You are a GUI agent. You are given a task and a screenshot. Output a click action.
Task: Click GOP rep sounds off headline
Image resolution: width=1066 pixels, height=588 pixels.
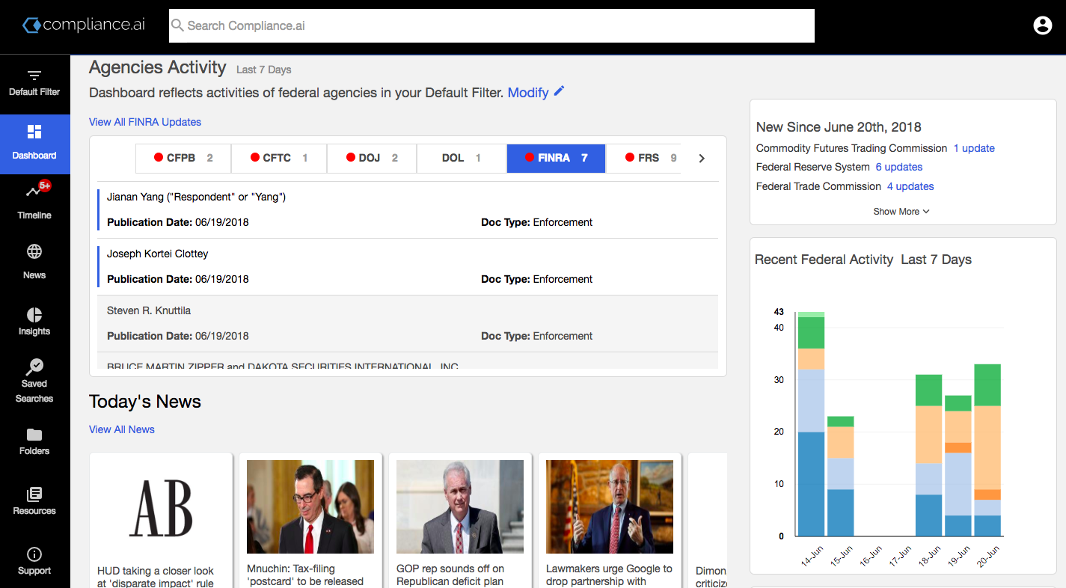coord(451,575)
